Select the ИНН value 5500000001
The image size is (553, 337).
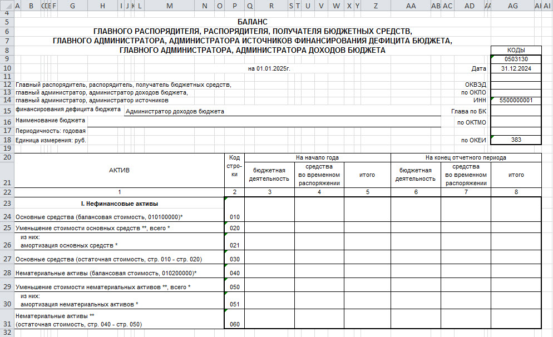click(516, 101)
